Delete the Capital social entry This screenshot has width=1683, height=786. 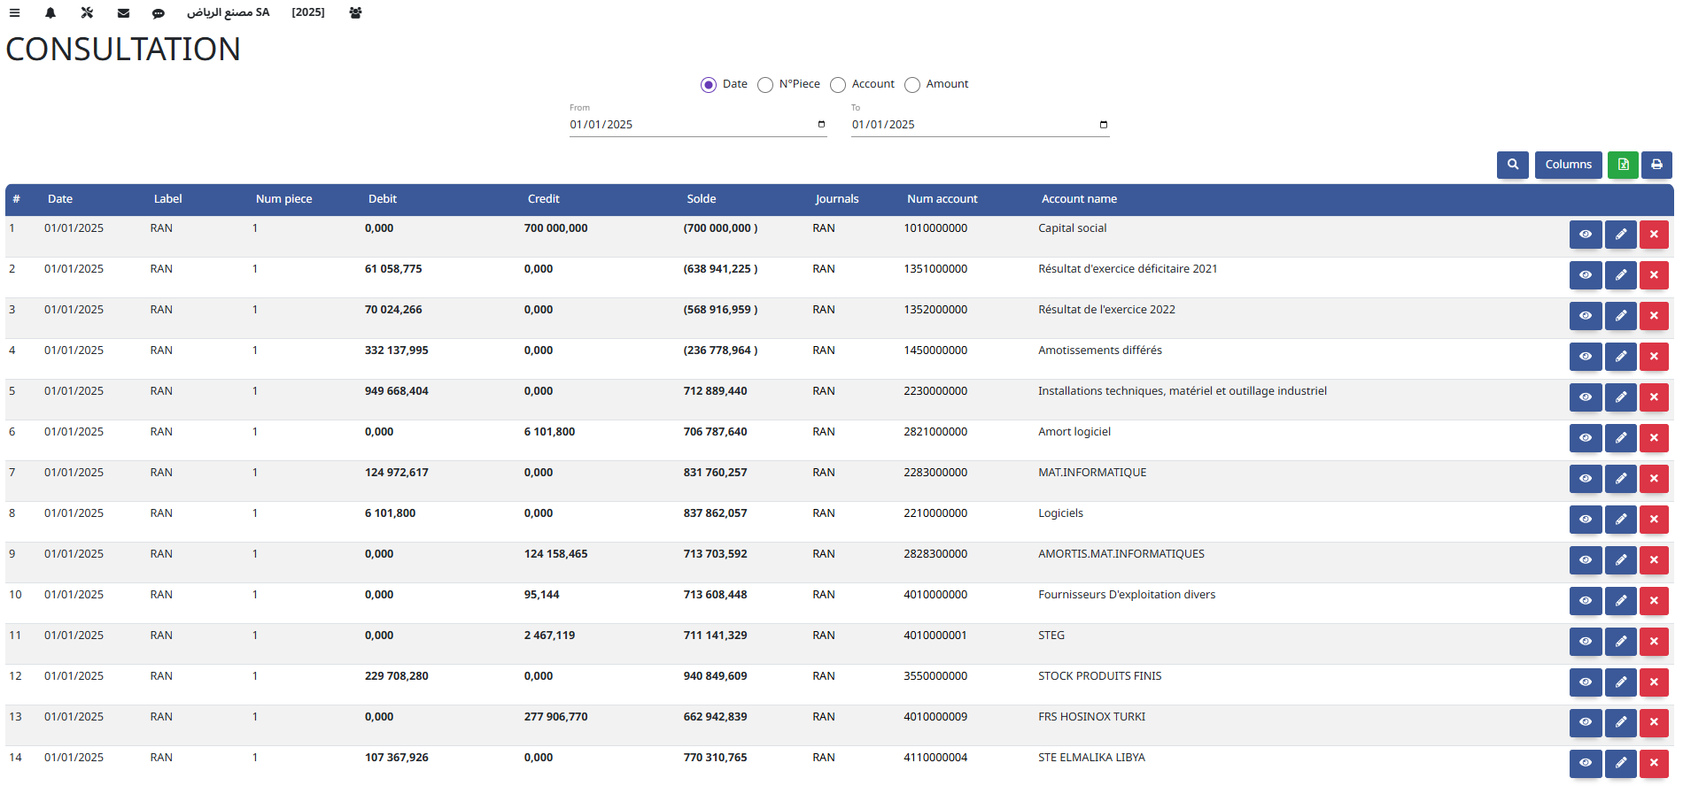coord(1654,235)
